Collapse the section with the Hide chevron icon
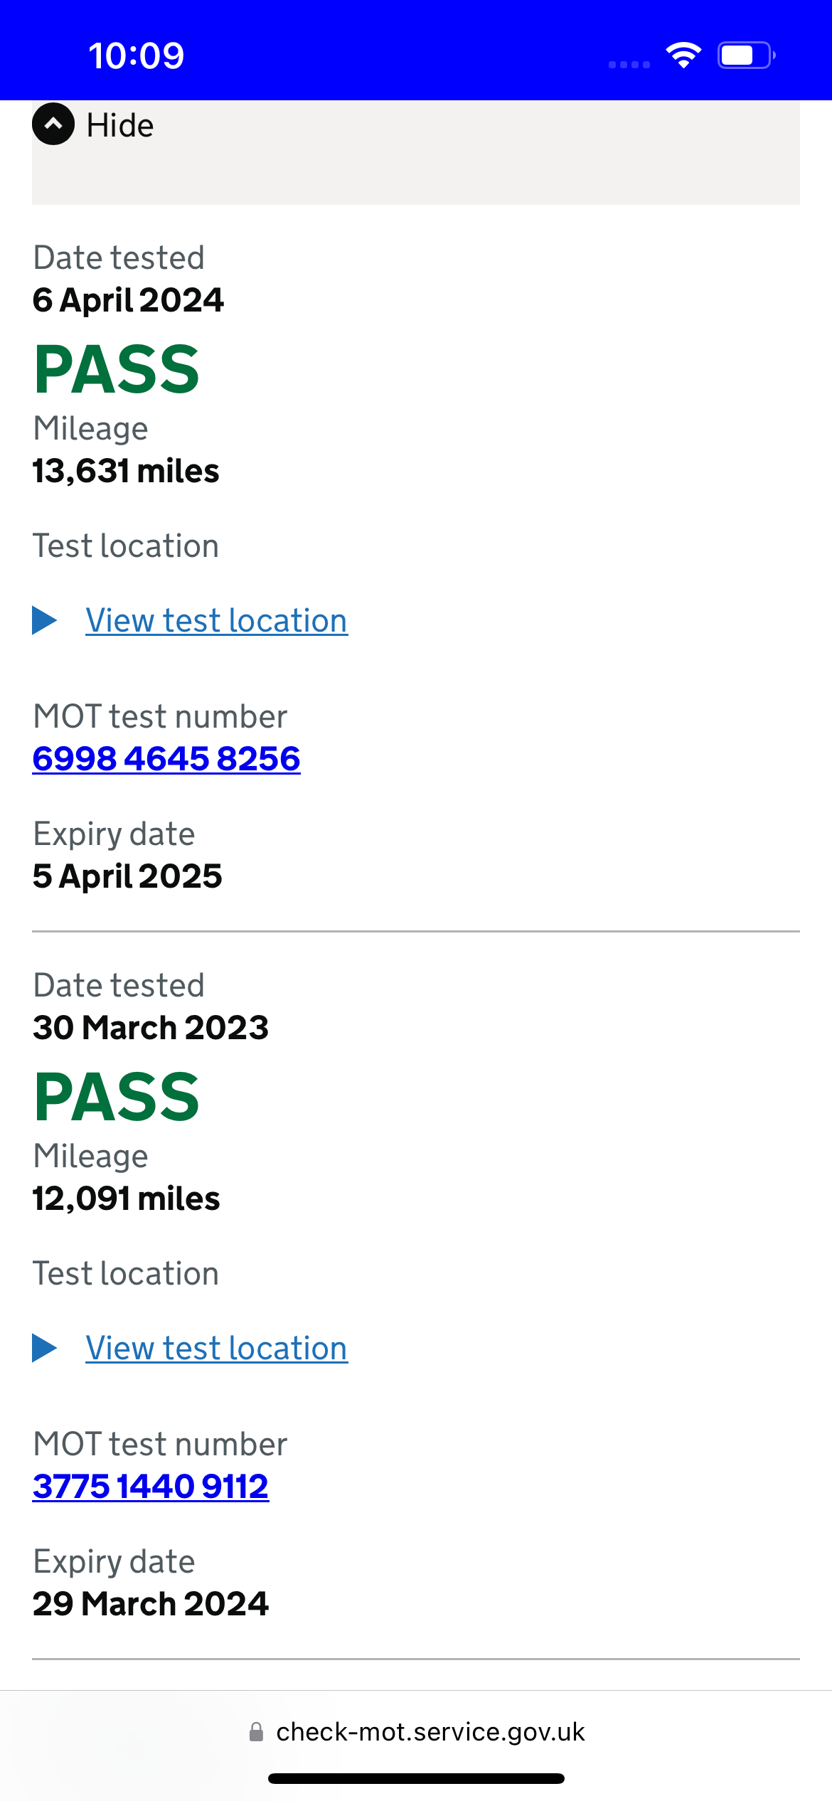This screenshot has width=832, height=1801. 53,124
